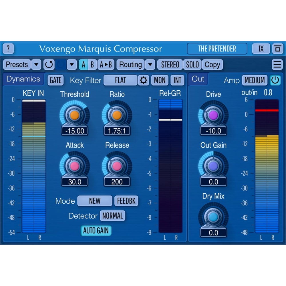
Task: Click the Voxengo Marquis Compressor title
Action: (100, 49)
